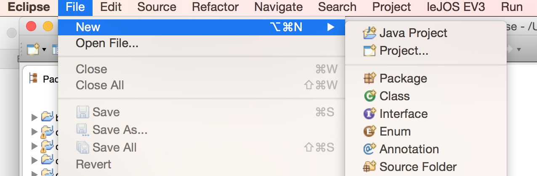Screen dimensions: 537x176
Task: Click the purple Interface icon
Action: pos(369,114)
